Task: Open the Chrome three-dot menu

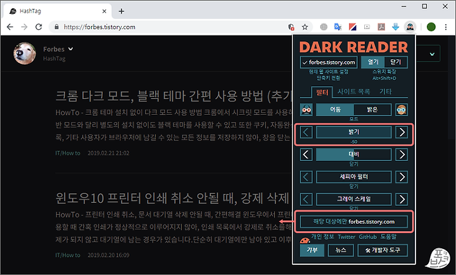Action: (x=445, y=27)
